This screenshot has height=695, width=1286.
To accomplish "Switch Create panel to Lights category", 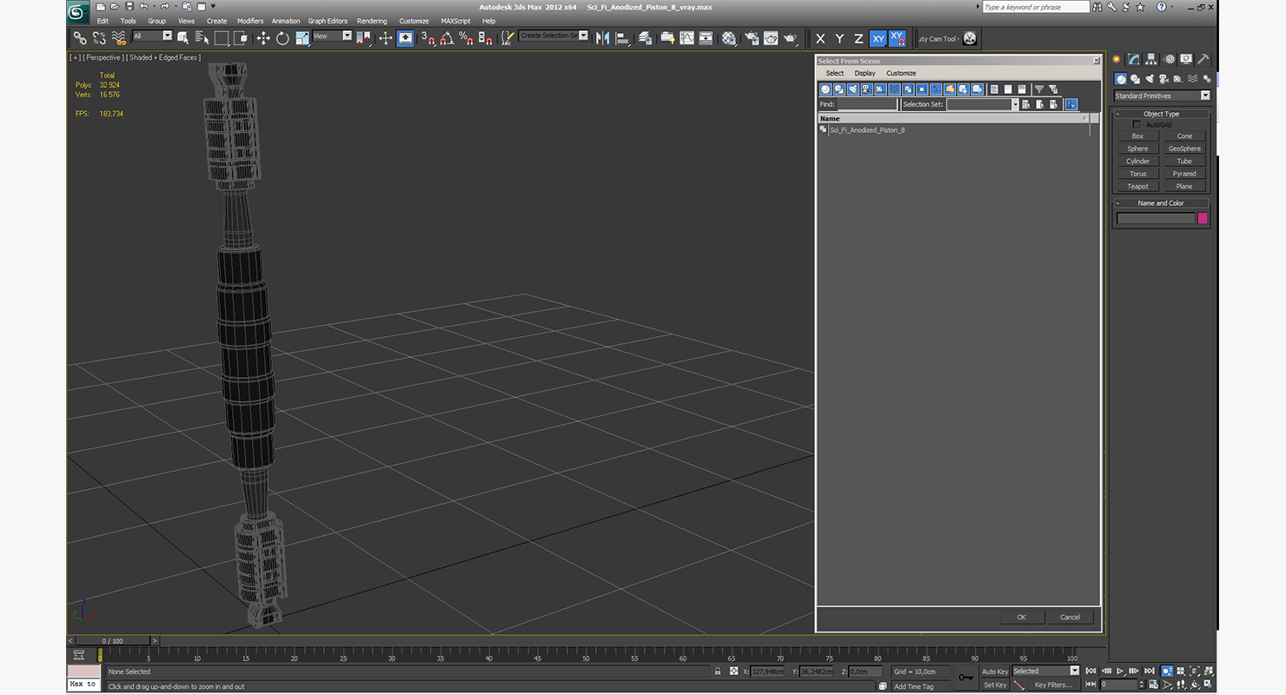I will [1150, 78].
